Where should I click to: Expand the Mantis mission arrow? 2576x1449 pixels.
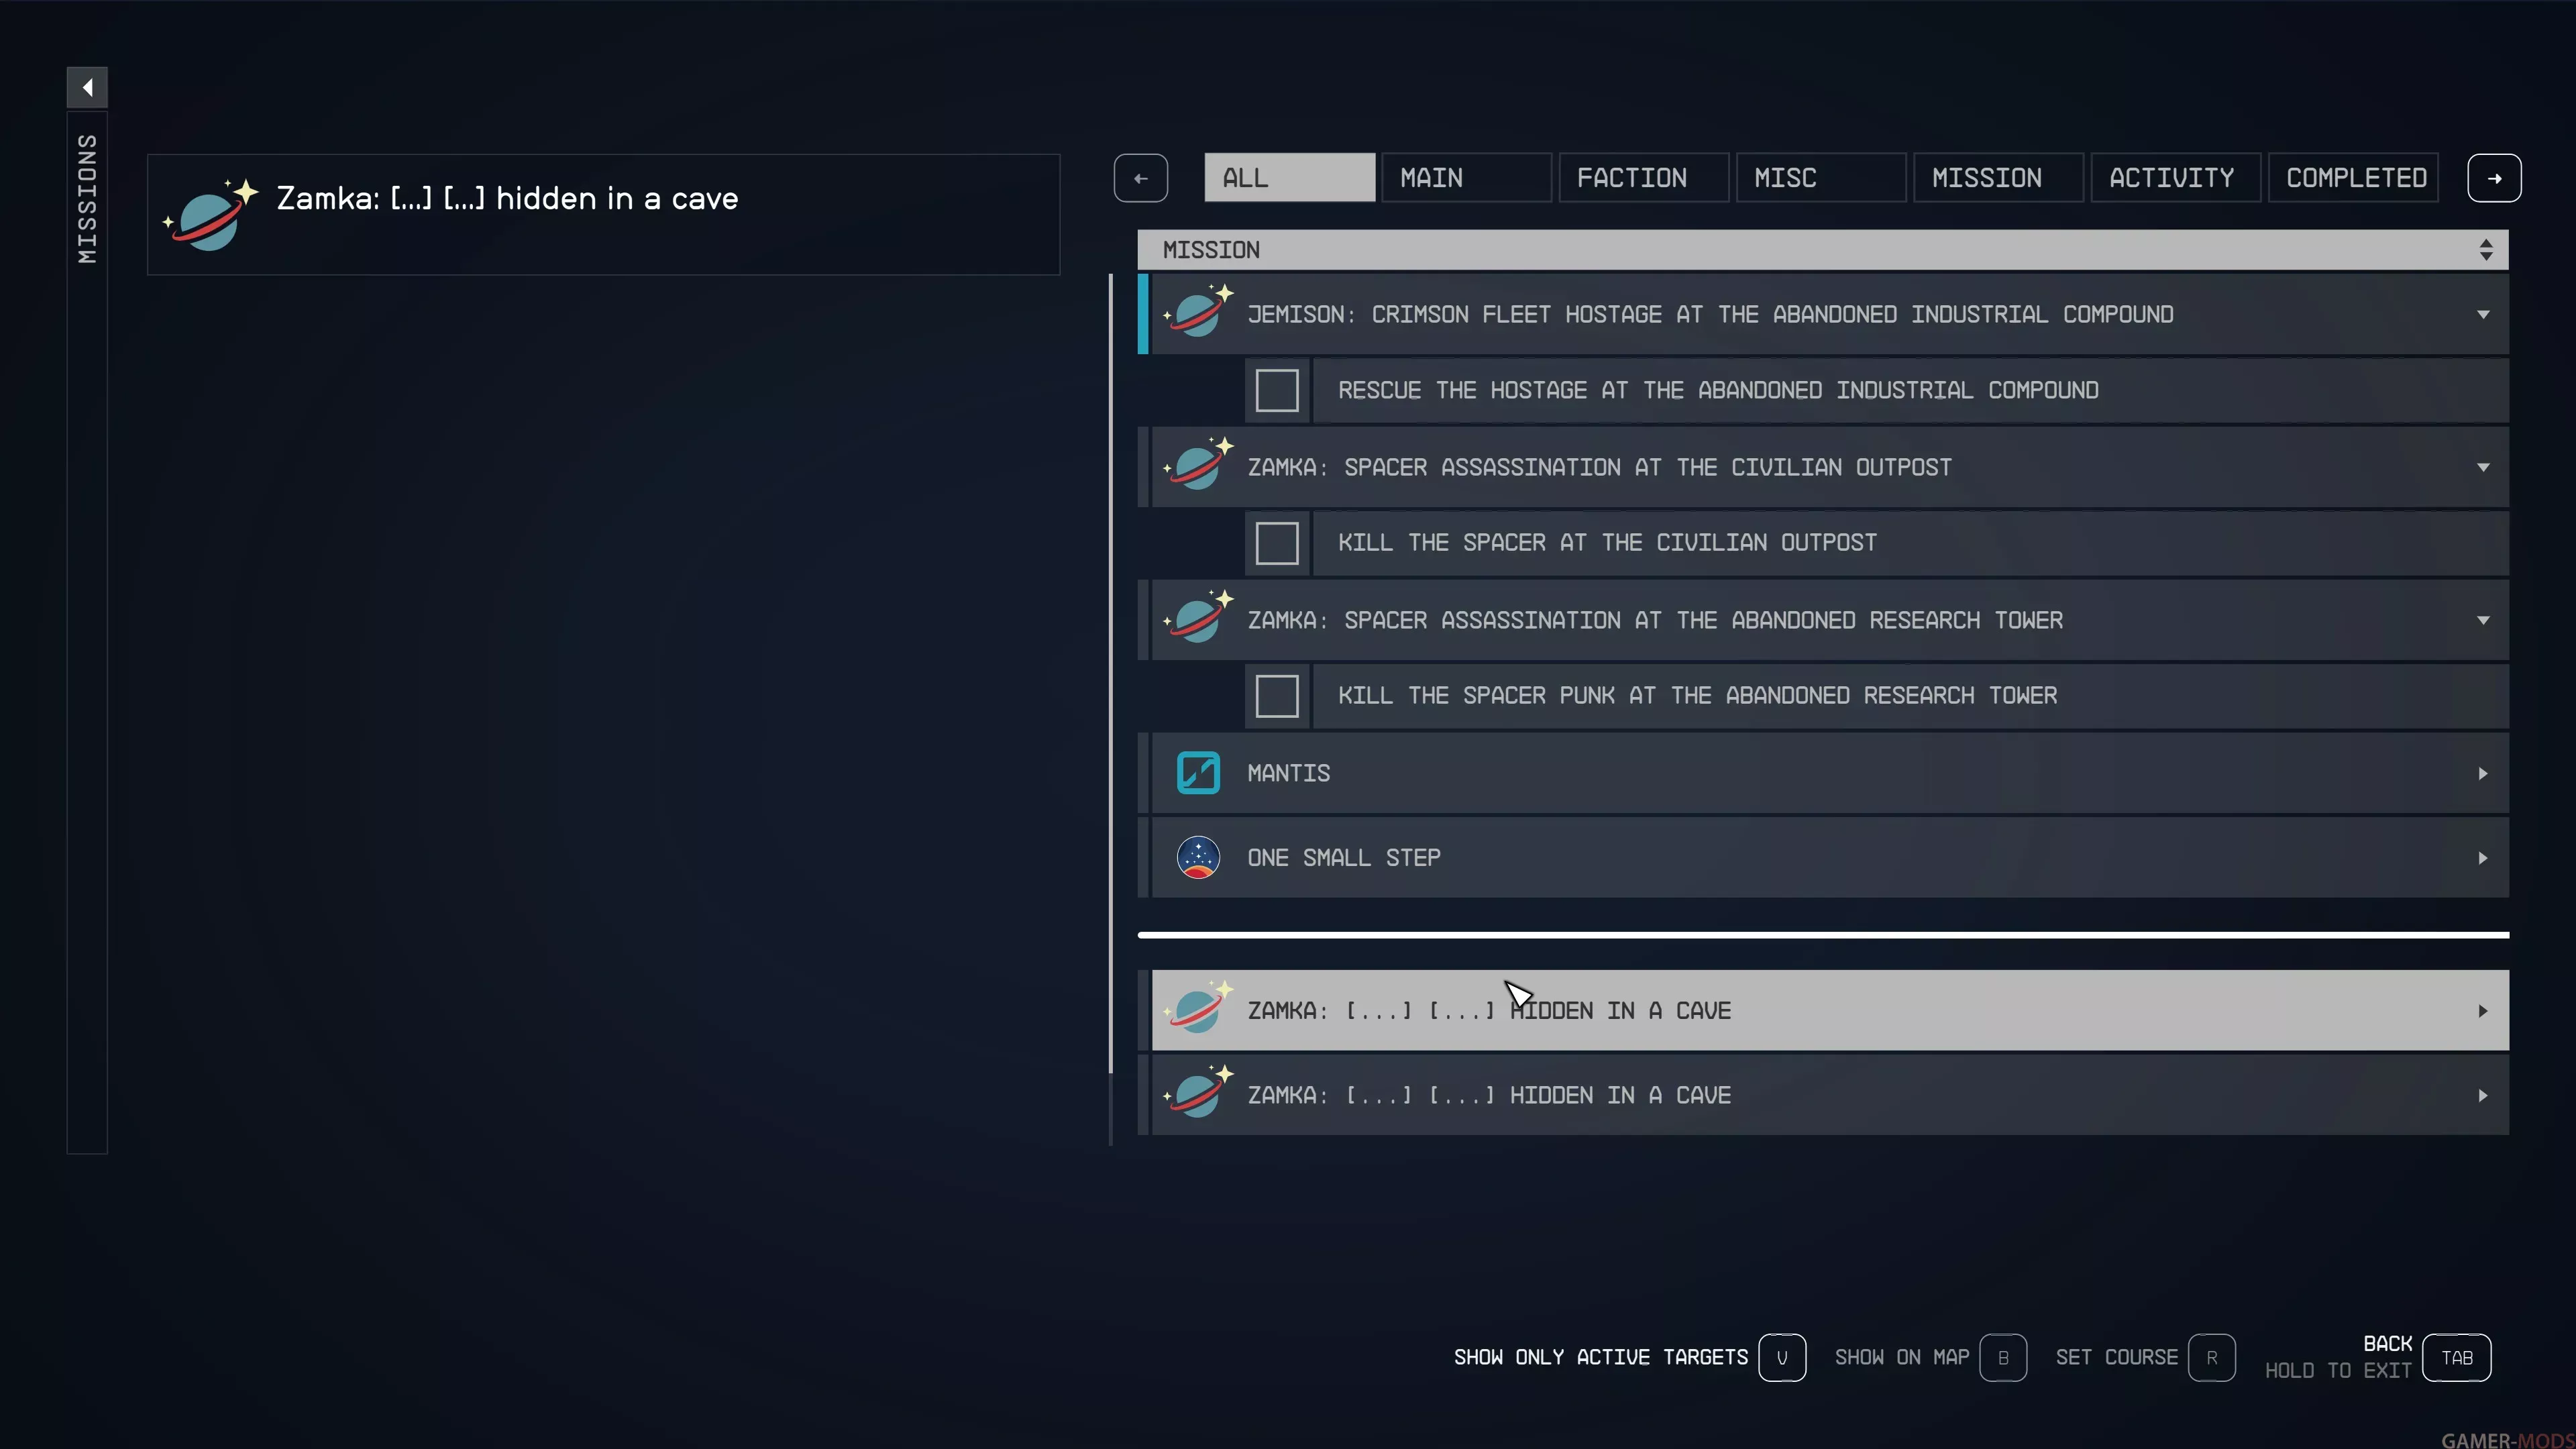[2483, 773]
